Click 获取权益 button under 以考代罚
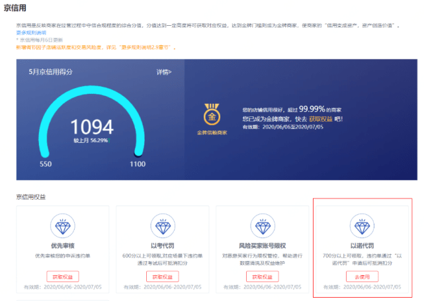The height and width of the screenshot is (301, 424). (163, 277)
